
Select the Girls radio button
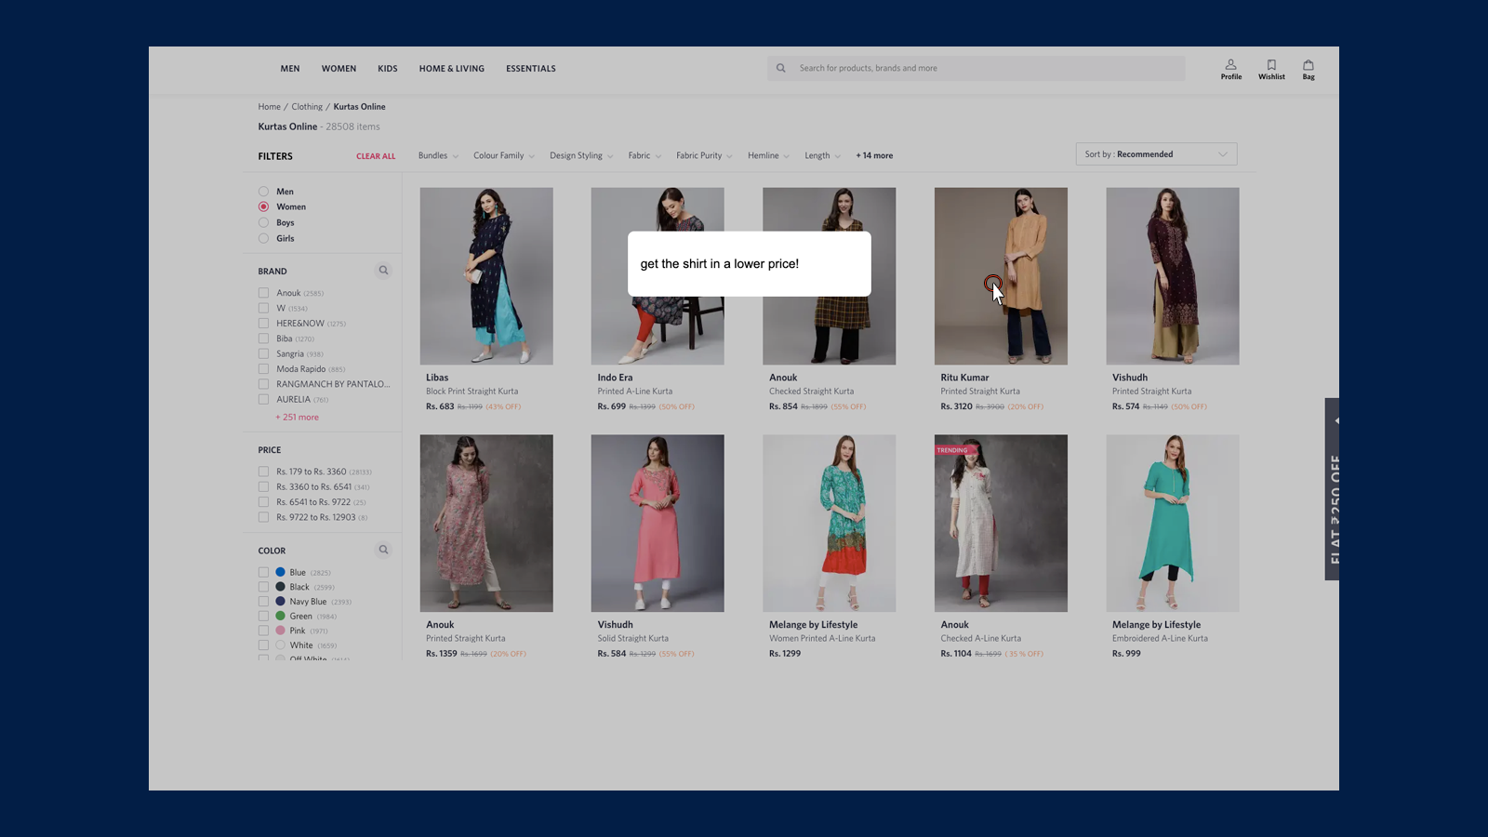(x=264, y=238)
